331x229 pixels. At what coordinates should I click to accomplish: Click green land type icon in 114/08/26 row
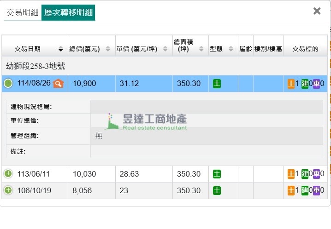217,84
